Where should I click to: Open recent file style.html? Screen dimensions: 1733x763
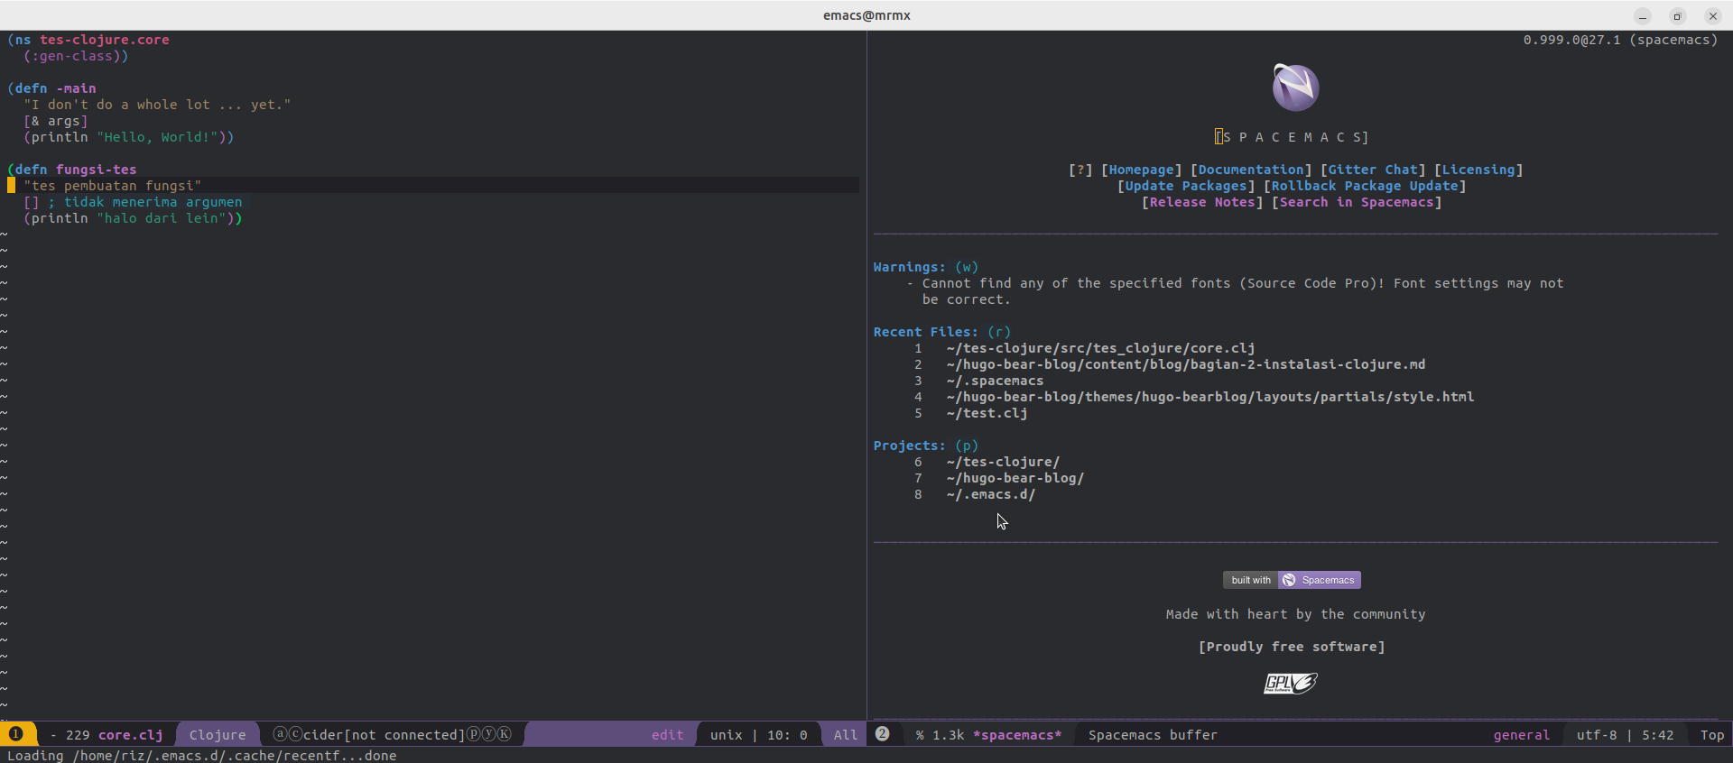click(x=1210, y=397)
